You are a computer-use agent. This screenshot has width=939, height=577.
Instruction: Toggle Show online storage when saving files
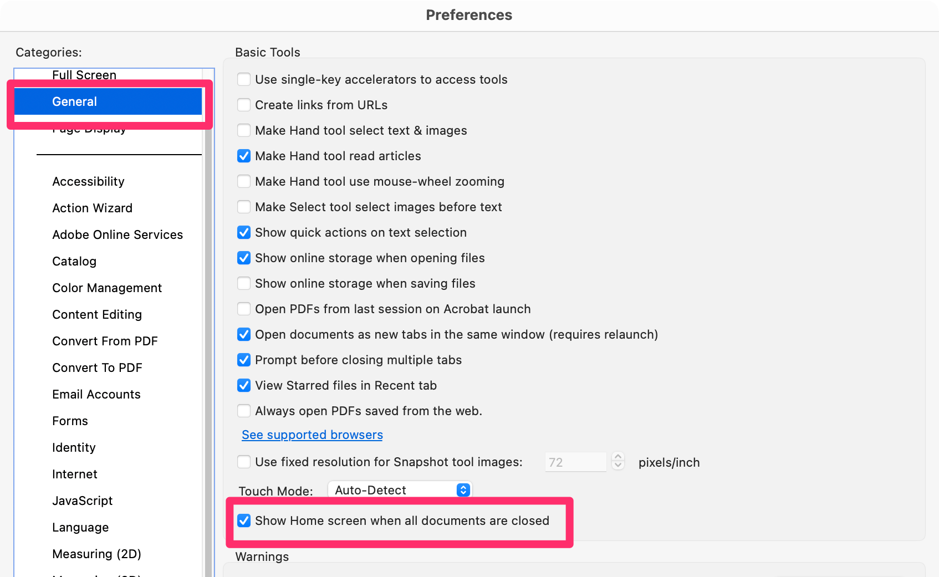click(x=244, y=283)
